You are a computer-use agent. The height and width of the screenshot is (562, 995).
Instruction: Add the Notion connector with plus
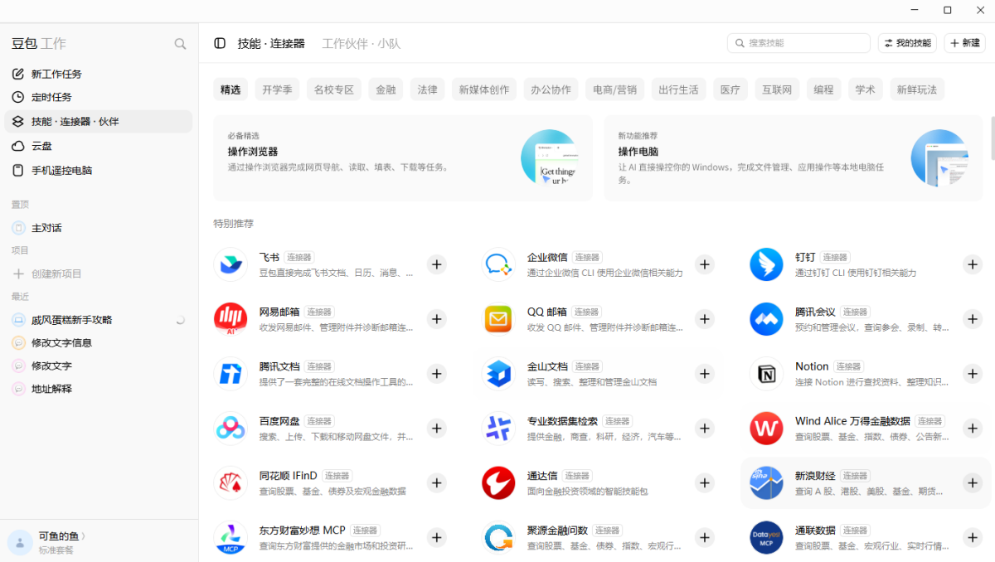(973, 374)
